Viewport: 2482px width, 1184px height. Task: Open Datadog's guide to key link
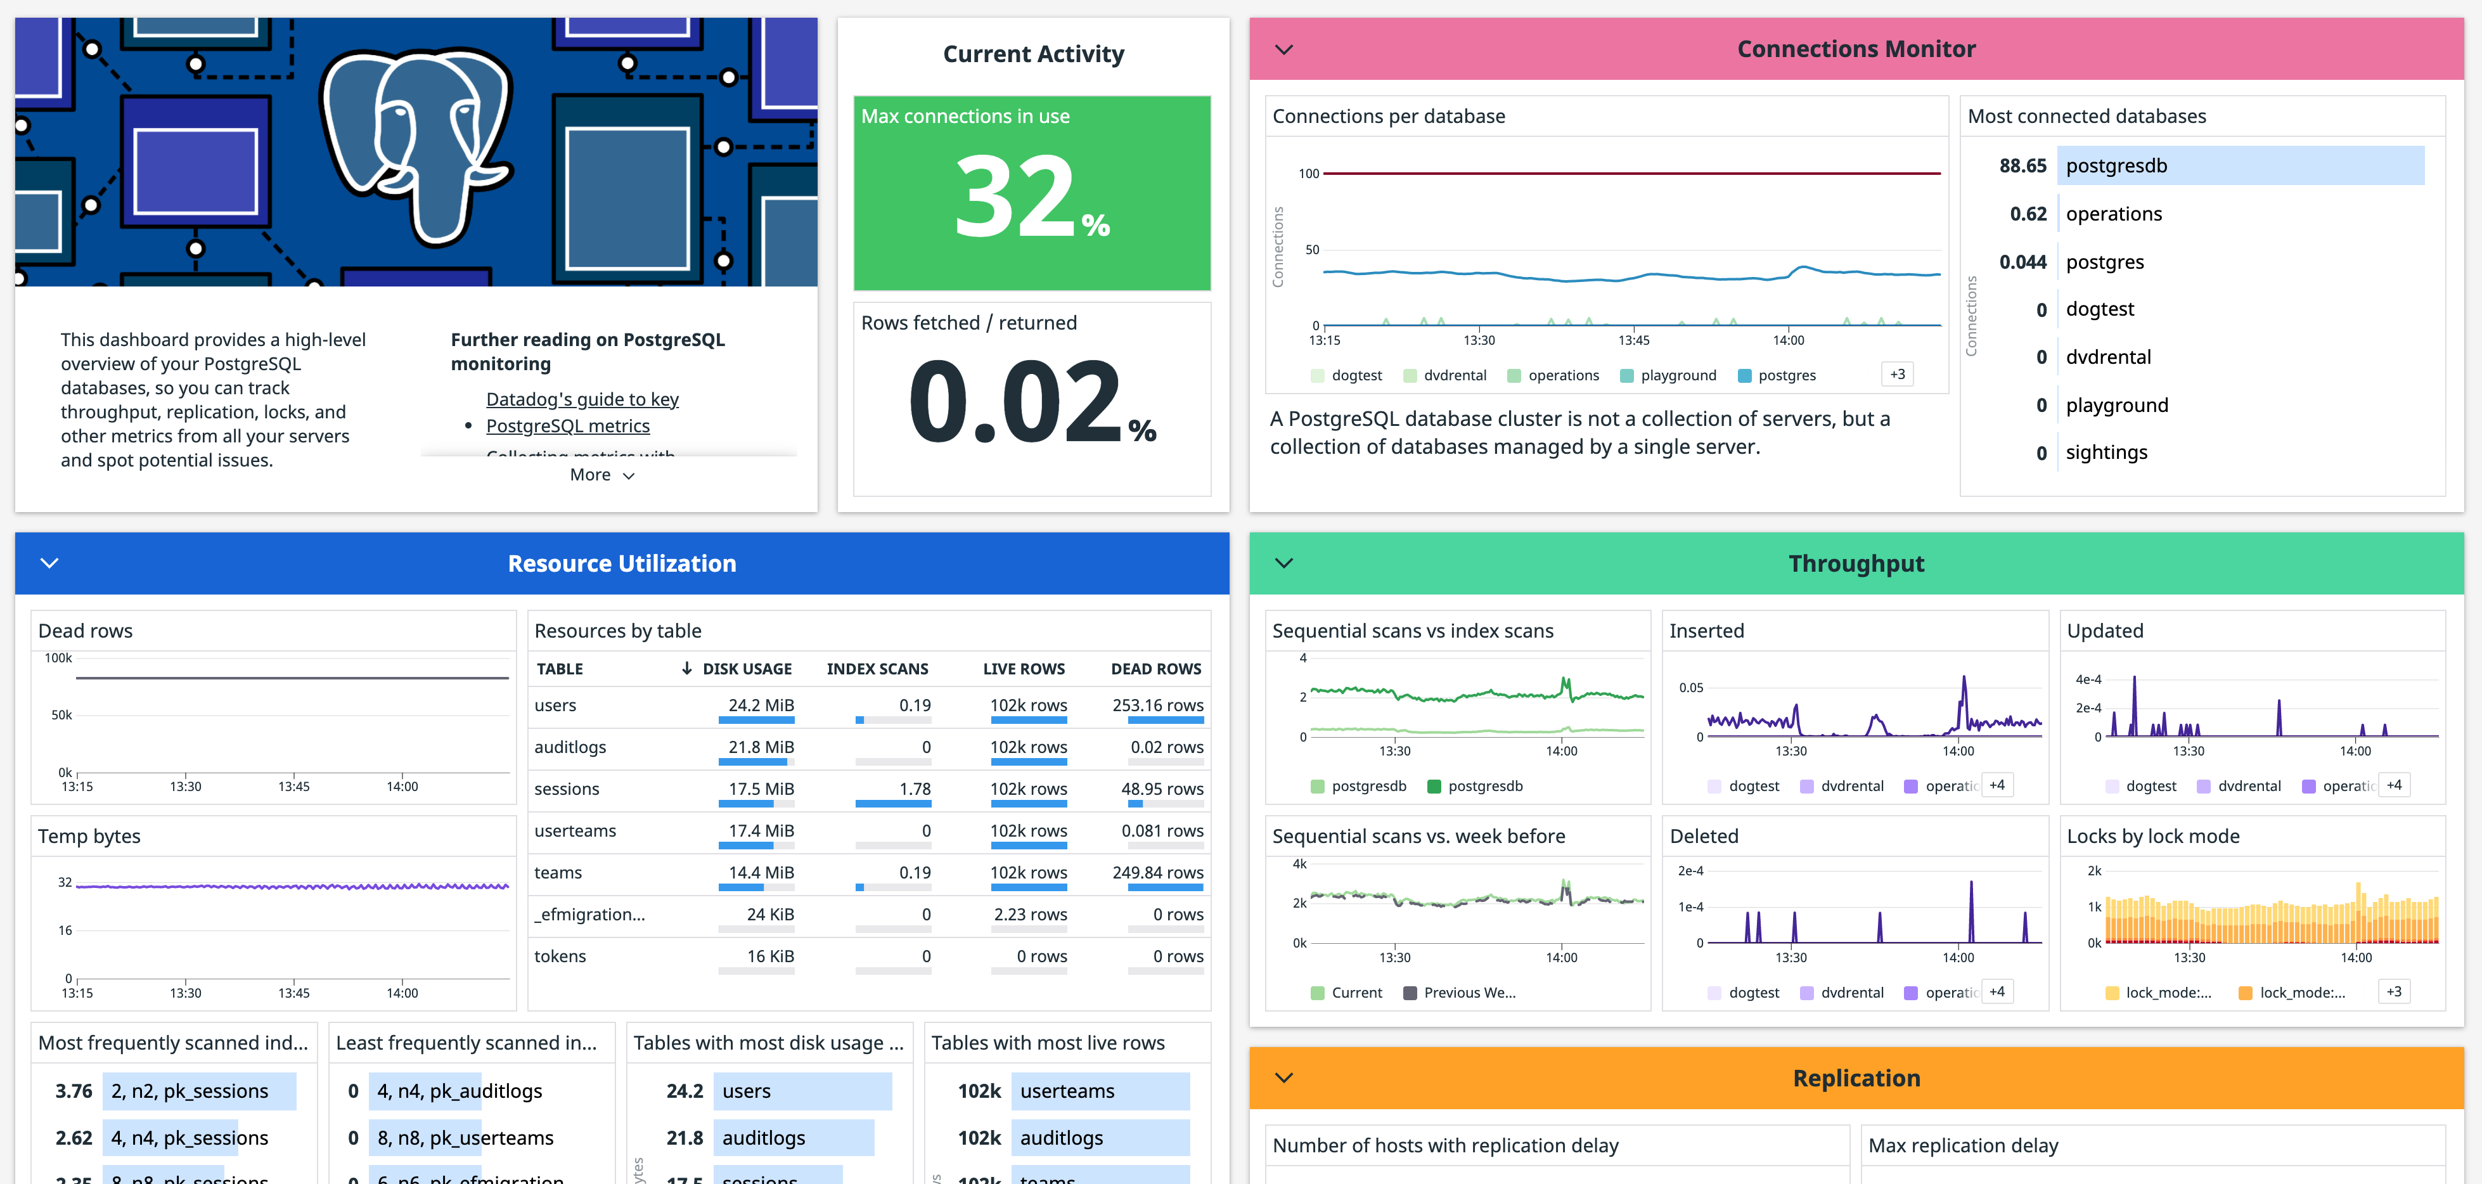tap(582, 399)
